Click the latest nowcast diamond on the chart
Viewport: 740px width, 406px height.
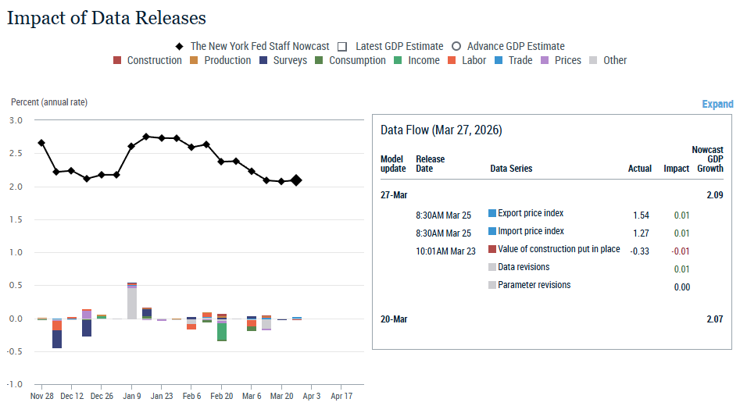pos(296,180)
